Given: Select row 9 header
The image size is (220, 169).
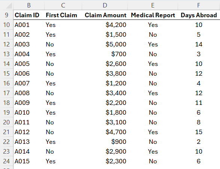Looking at the screenshot, I should point(7,15).
